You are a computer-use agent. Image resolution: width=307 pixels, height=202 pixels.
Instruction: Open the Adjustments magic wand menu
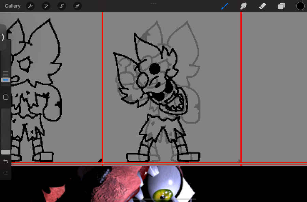46,6
